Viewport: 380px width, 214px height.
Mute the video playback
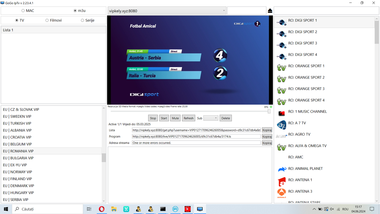175,118
